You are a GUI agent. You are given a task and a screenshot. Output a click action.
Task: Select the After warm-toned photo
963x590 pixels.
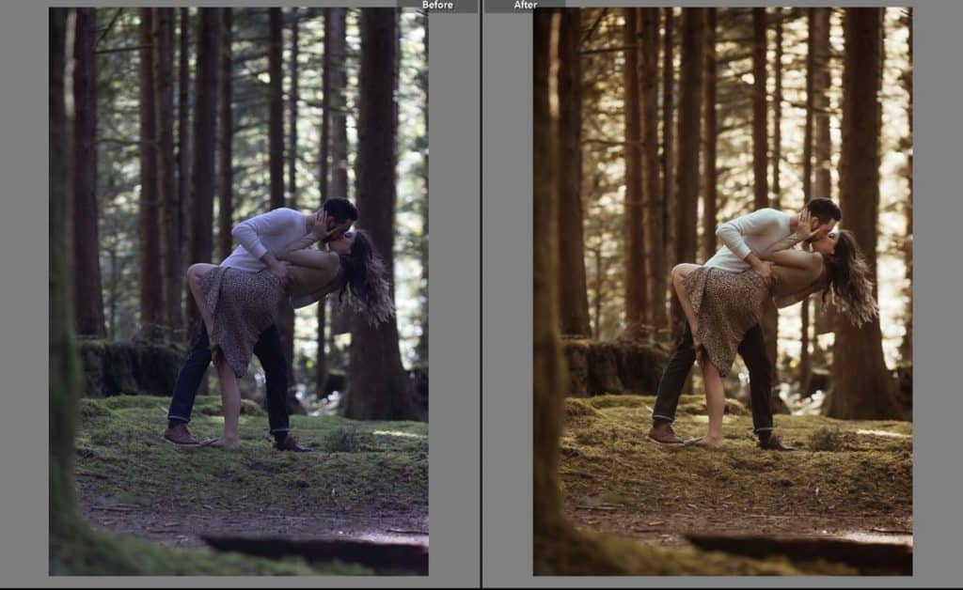[723, 291]
